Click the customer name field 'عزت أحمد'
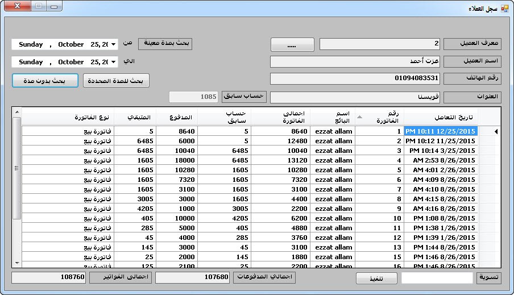 [355, 61]
